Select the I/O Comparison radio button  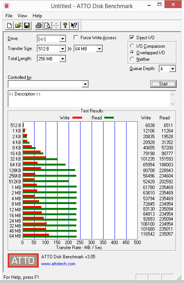pos(132,46)
